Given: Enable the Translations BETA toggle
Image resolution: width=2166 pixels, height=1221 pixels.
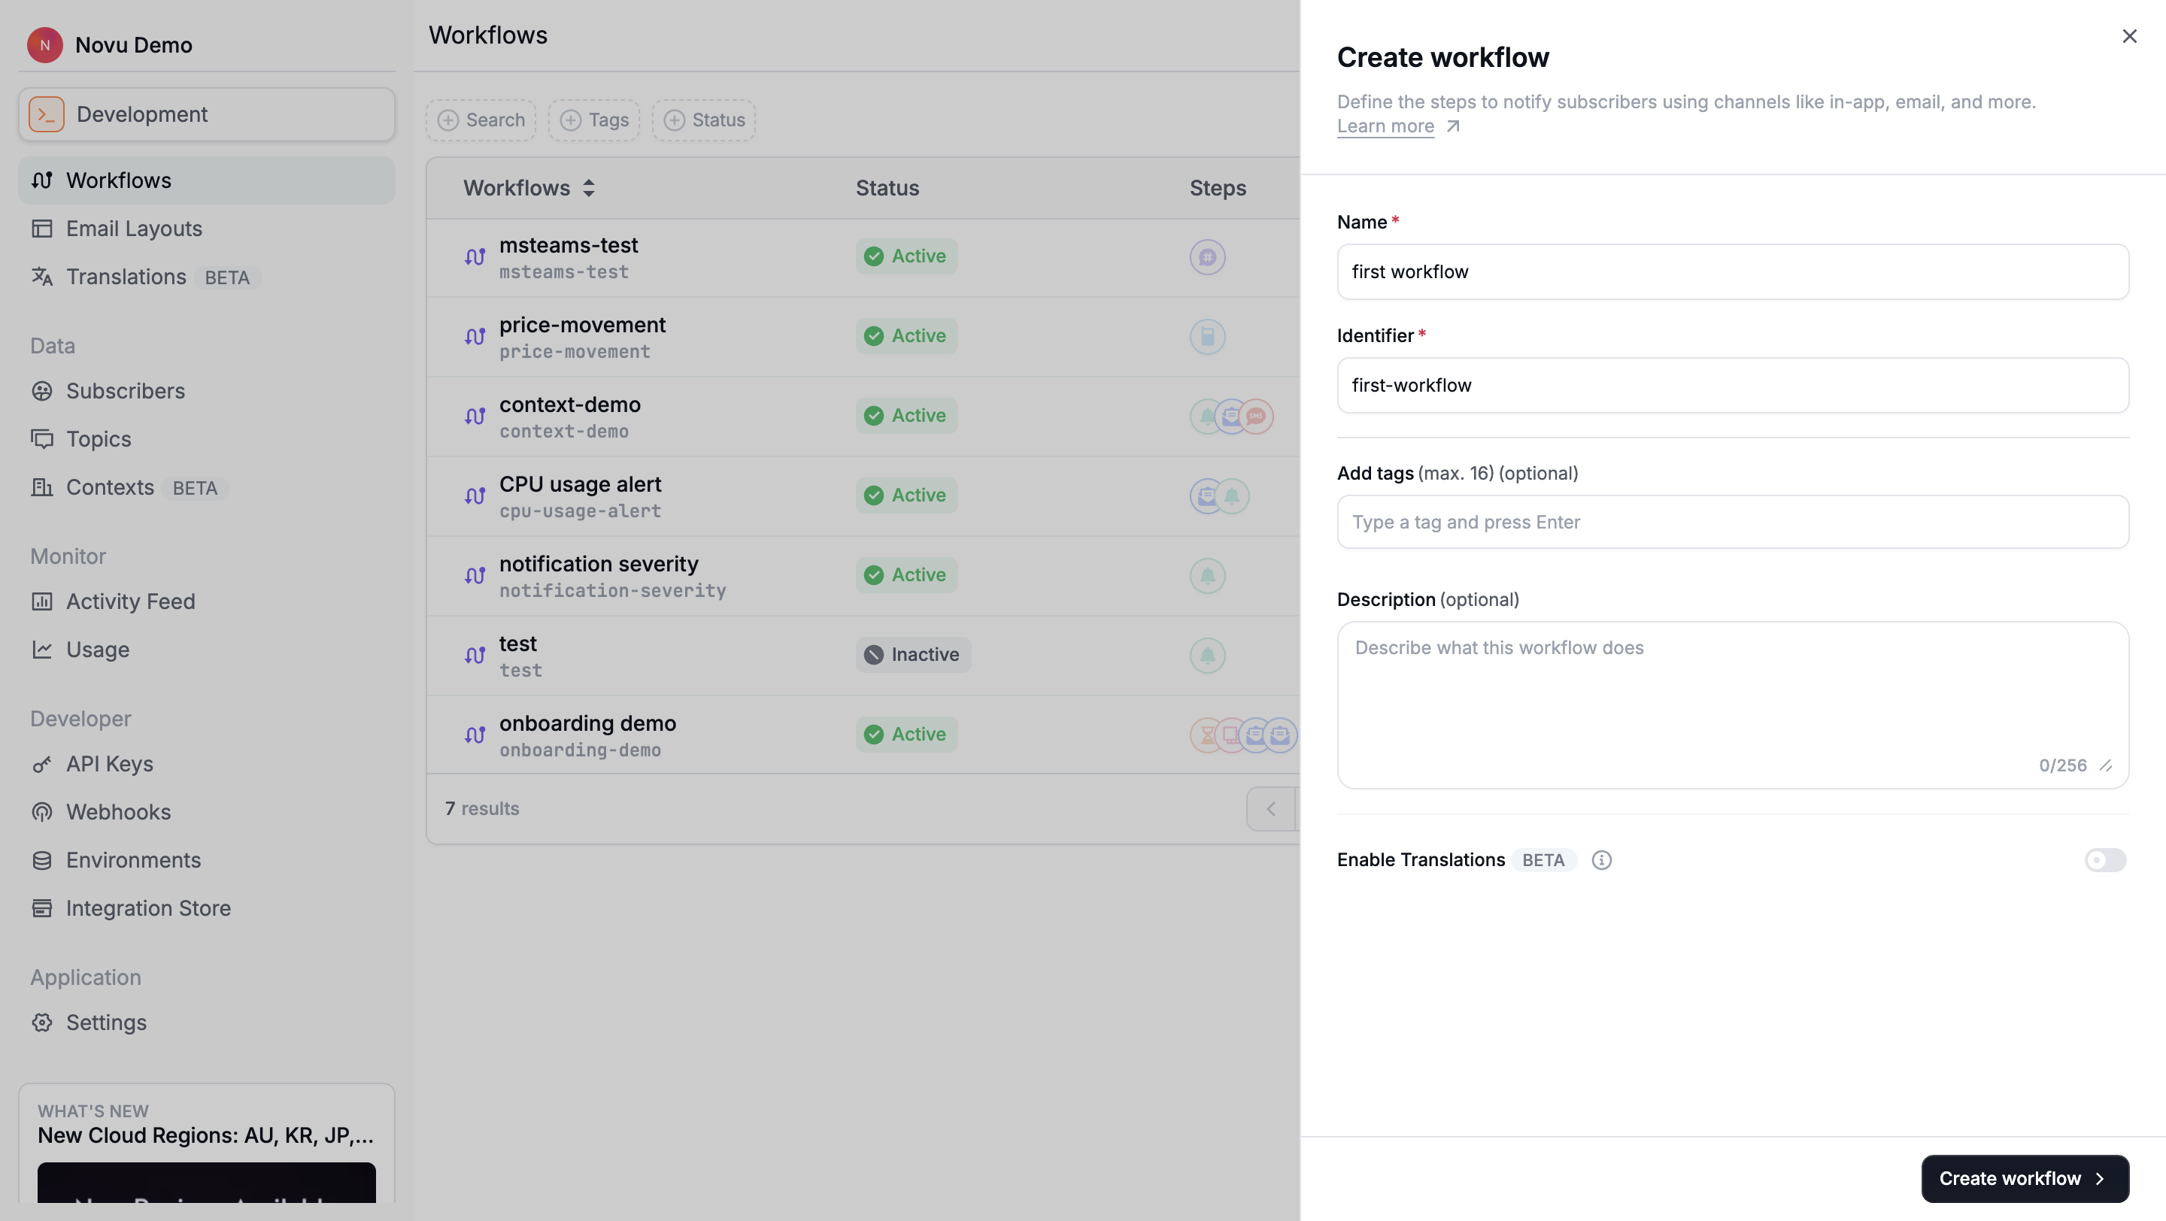Looking at the screenshot, I should [x=2104, y=859].
